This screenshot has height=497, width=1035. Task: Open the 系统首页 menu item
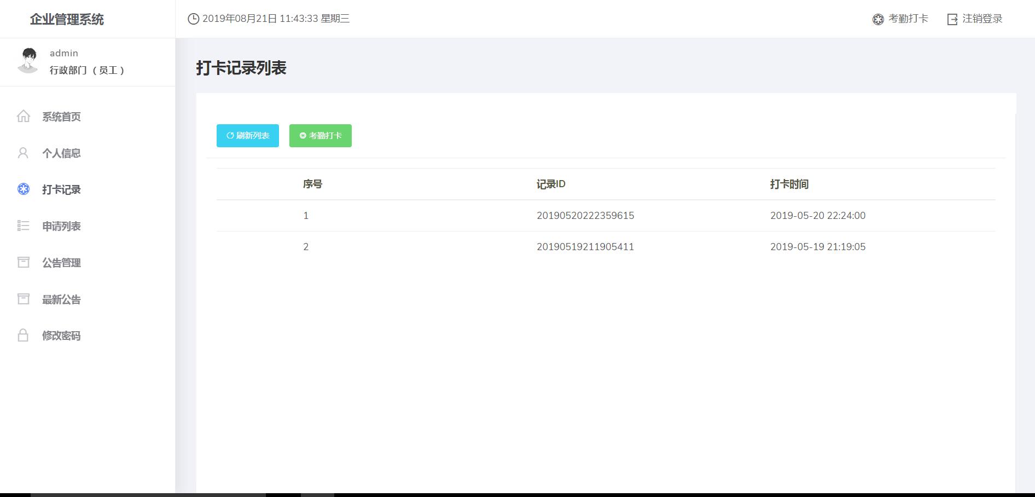point(61,117)
